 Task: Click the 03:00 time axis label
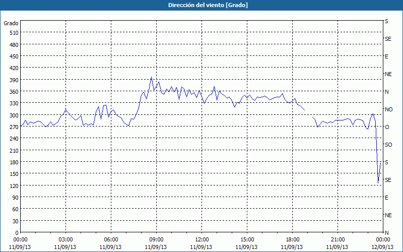(x=65, y=240)
